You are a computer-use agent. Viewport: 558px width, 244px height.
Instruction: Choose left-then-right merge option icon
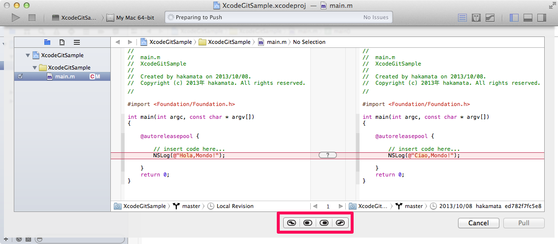[x=291, y=223]
